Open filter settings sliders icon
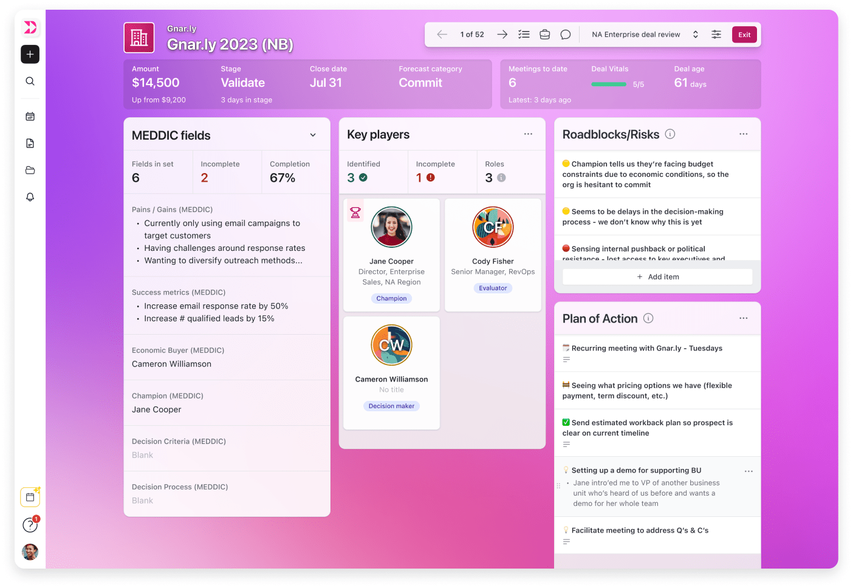853x588 pixels. pos(716,35)
